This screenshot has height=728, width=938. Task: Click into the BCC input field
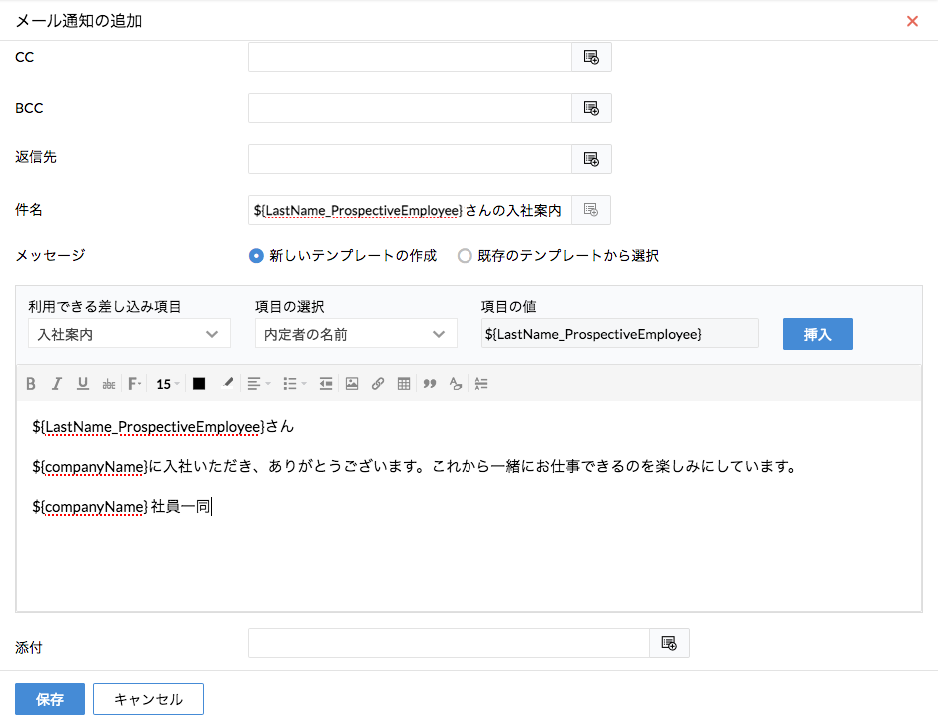point(410,108)
